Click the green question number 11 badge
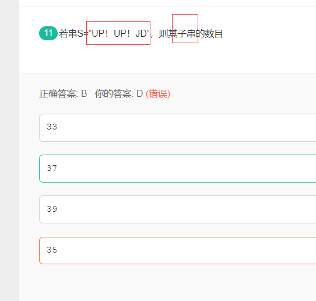 coord(48,33)
